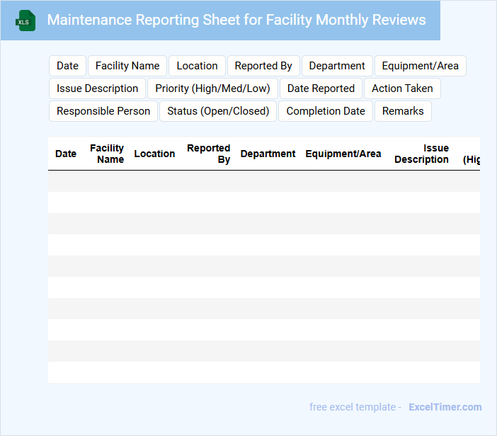The height and width of the screenshot is (436, 497).
Task: Click the Maintenance Reporting Sheet title
Action: point(236,20)
